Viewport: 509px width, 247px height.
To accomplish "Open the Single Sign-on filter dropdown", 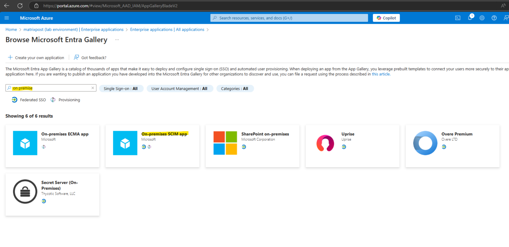I will coord(121,88).
